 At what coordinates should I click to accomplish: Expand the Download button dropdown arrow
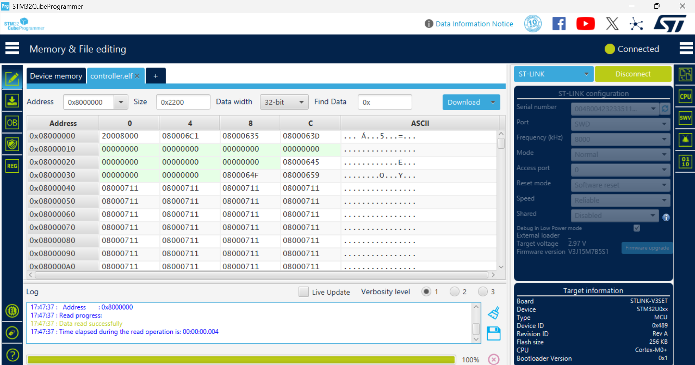(493, 102)
